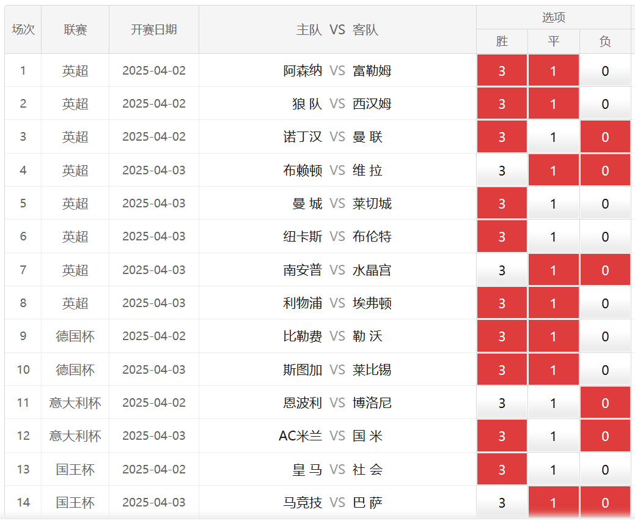Toggle win option 3 for AC米兰 VS 国米
This screenshot has width=635, height=523.
(502, 436)
